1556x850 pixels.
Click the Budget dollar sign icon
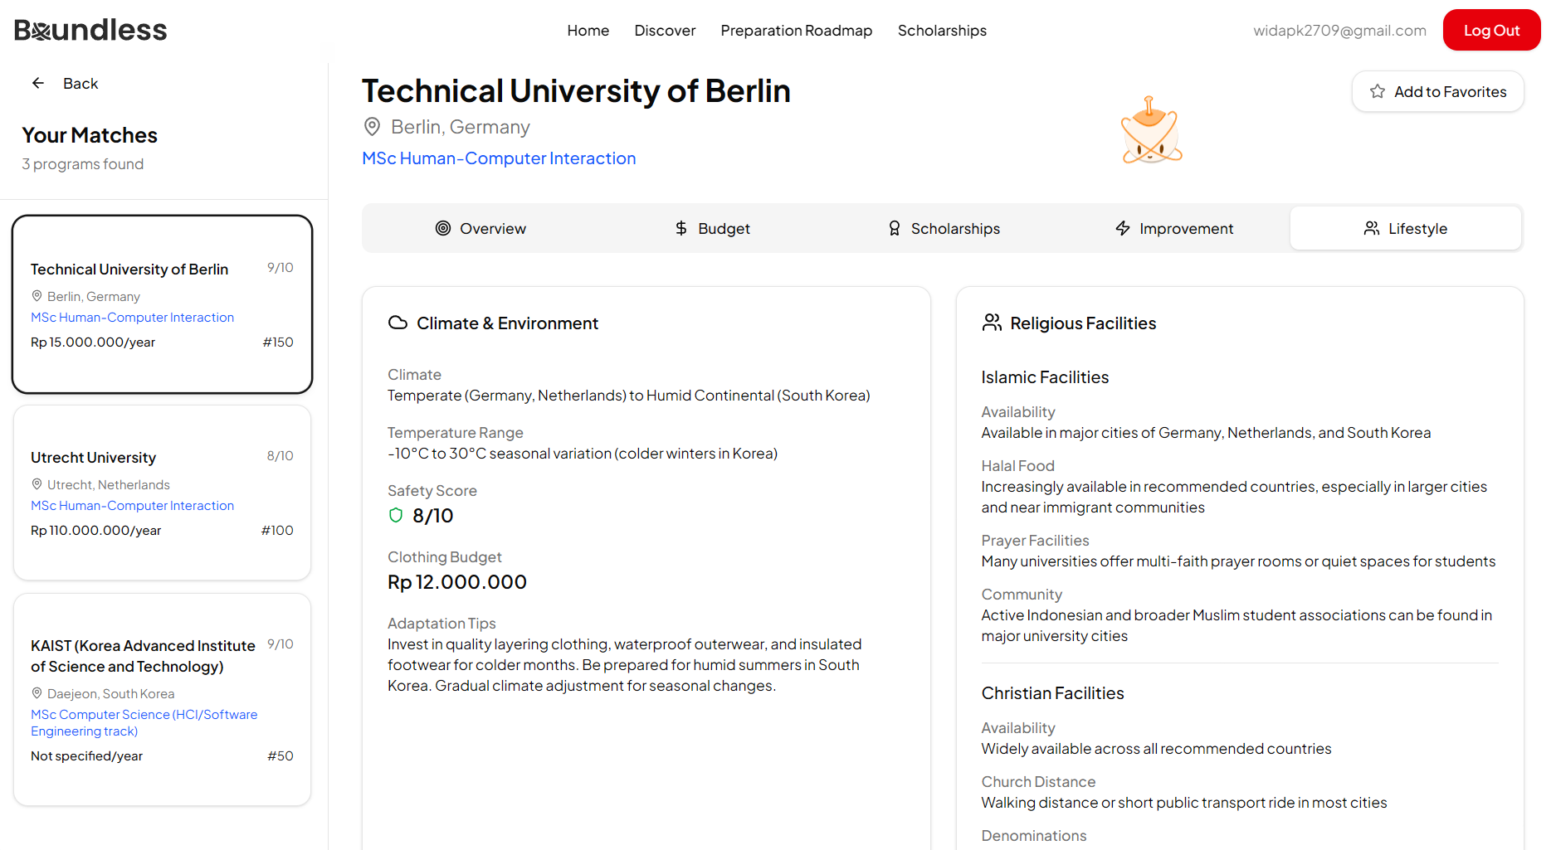tap(681, 228)
